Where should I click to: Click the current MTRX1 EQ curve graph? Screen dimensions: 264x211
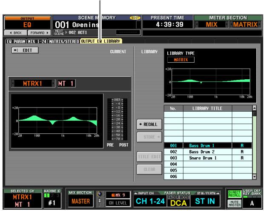pos(58,121)
